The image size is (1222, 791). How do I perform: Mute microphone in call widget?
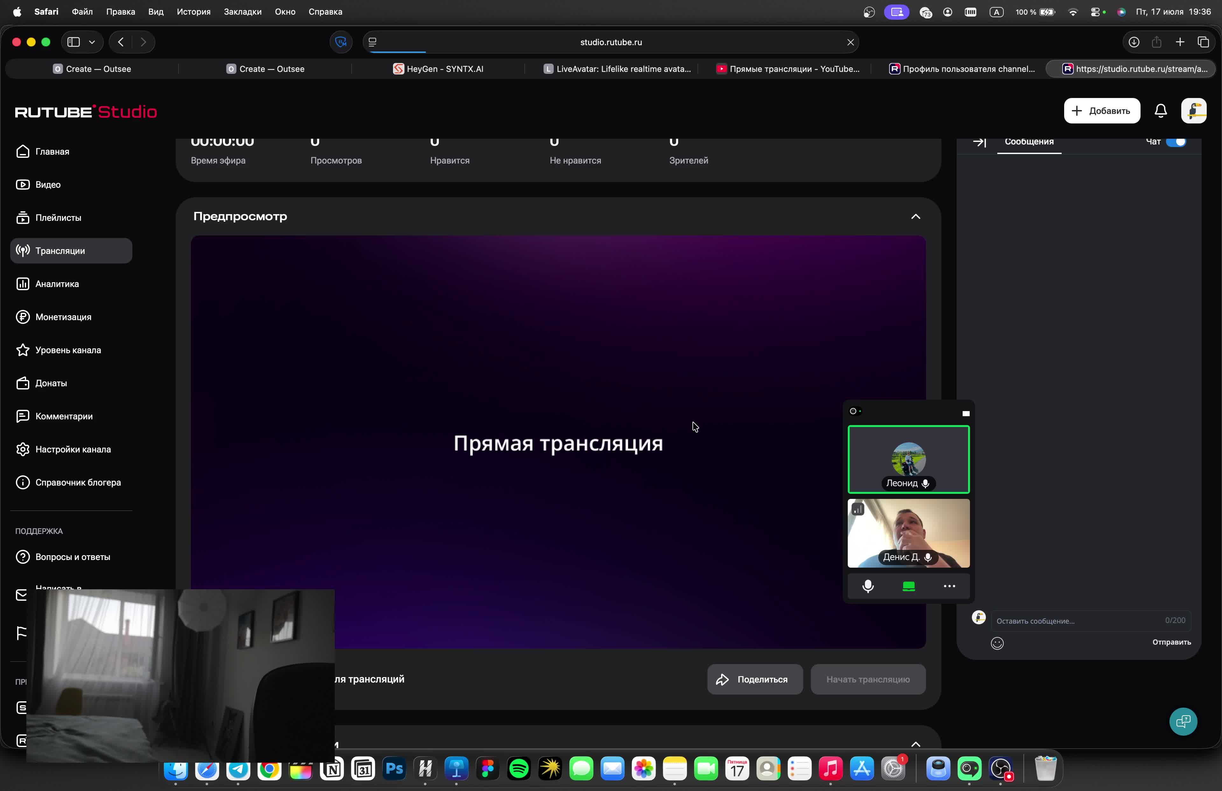point(868,586)
